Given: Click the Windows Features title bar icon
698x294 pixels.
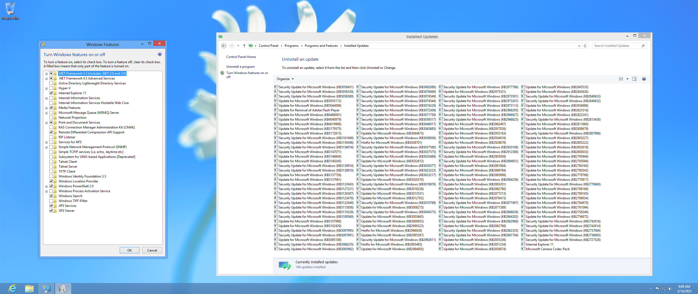Looking at the screenshot, I should pos(43,45).
